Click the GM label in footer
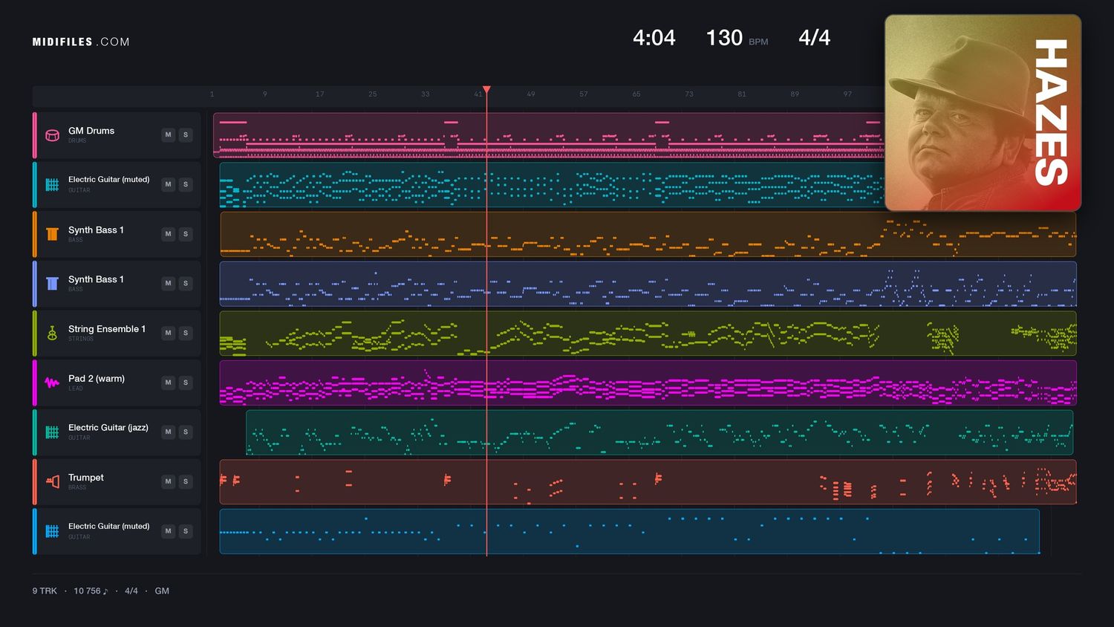The height and width of the screenshot is (627, 1114). click(x=162, y=591)
